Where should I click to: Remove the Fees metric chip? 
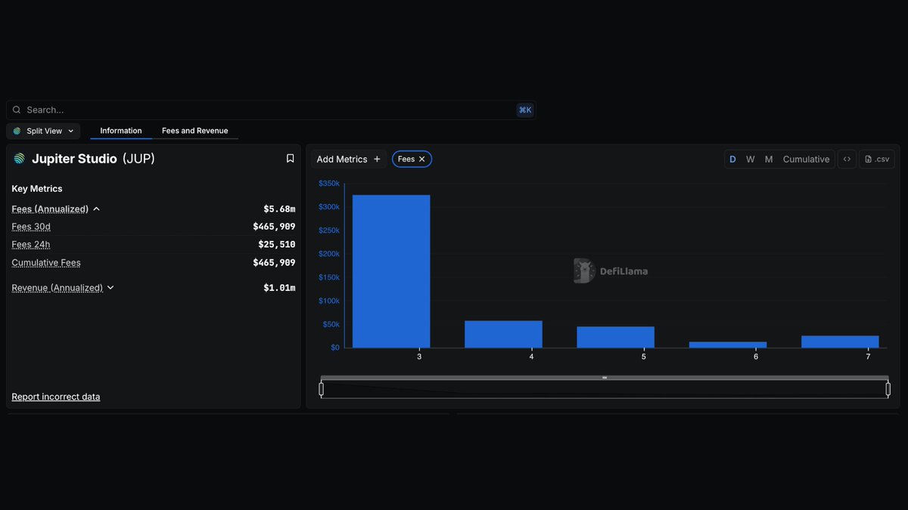pos(422,159)
